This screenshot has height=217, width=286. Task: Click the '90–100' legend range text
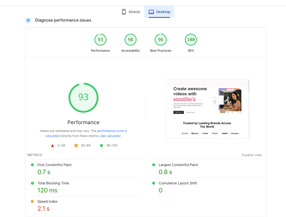pos(112,146)
